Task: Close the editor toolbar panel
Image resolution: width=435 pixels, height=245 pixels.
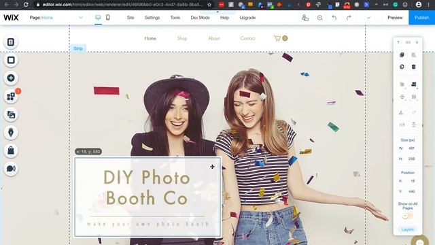Action: [417, 42]
